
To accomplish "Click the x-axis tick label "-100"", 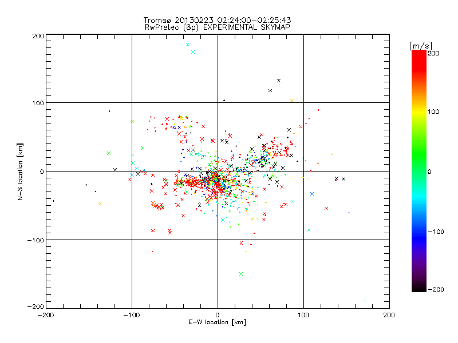I will [x=132, y=315].
